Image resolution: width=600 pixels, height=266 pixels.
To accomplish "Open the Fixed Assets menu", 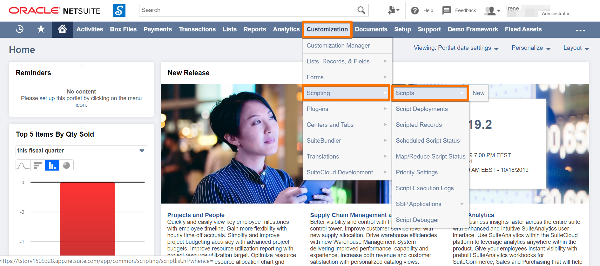I will (x=523, y=29).
